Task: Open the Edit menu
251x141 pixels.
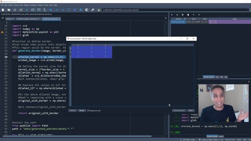Action: (x=6, y=5)
